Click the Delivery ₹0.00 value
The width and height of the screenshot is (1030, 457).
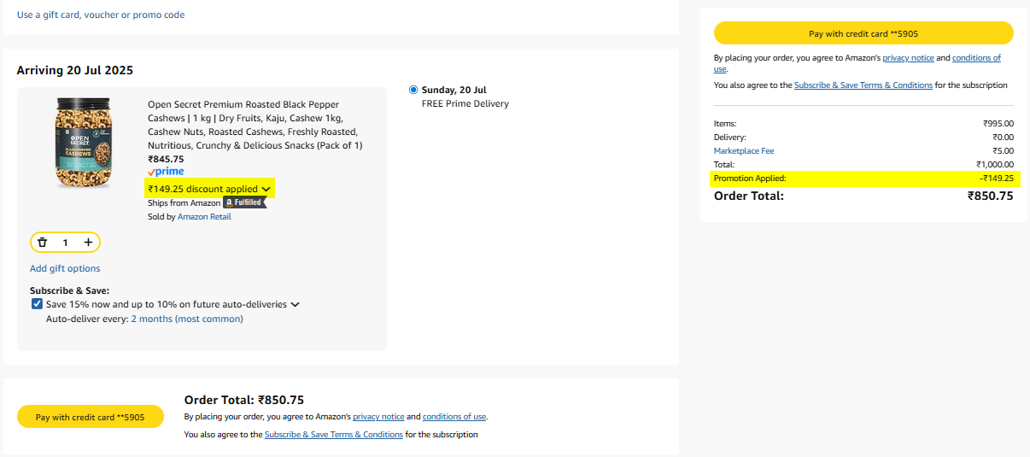(1004, 137)
